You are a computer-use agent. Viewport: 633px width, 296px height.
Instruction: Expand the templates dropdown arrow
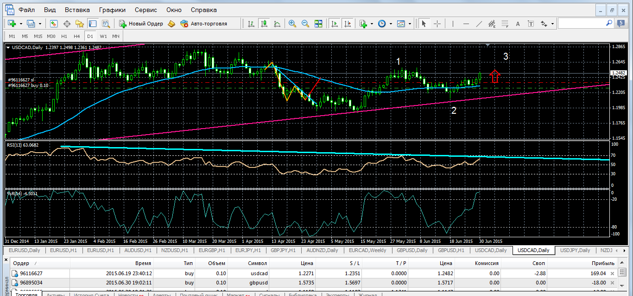[410, 24]
